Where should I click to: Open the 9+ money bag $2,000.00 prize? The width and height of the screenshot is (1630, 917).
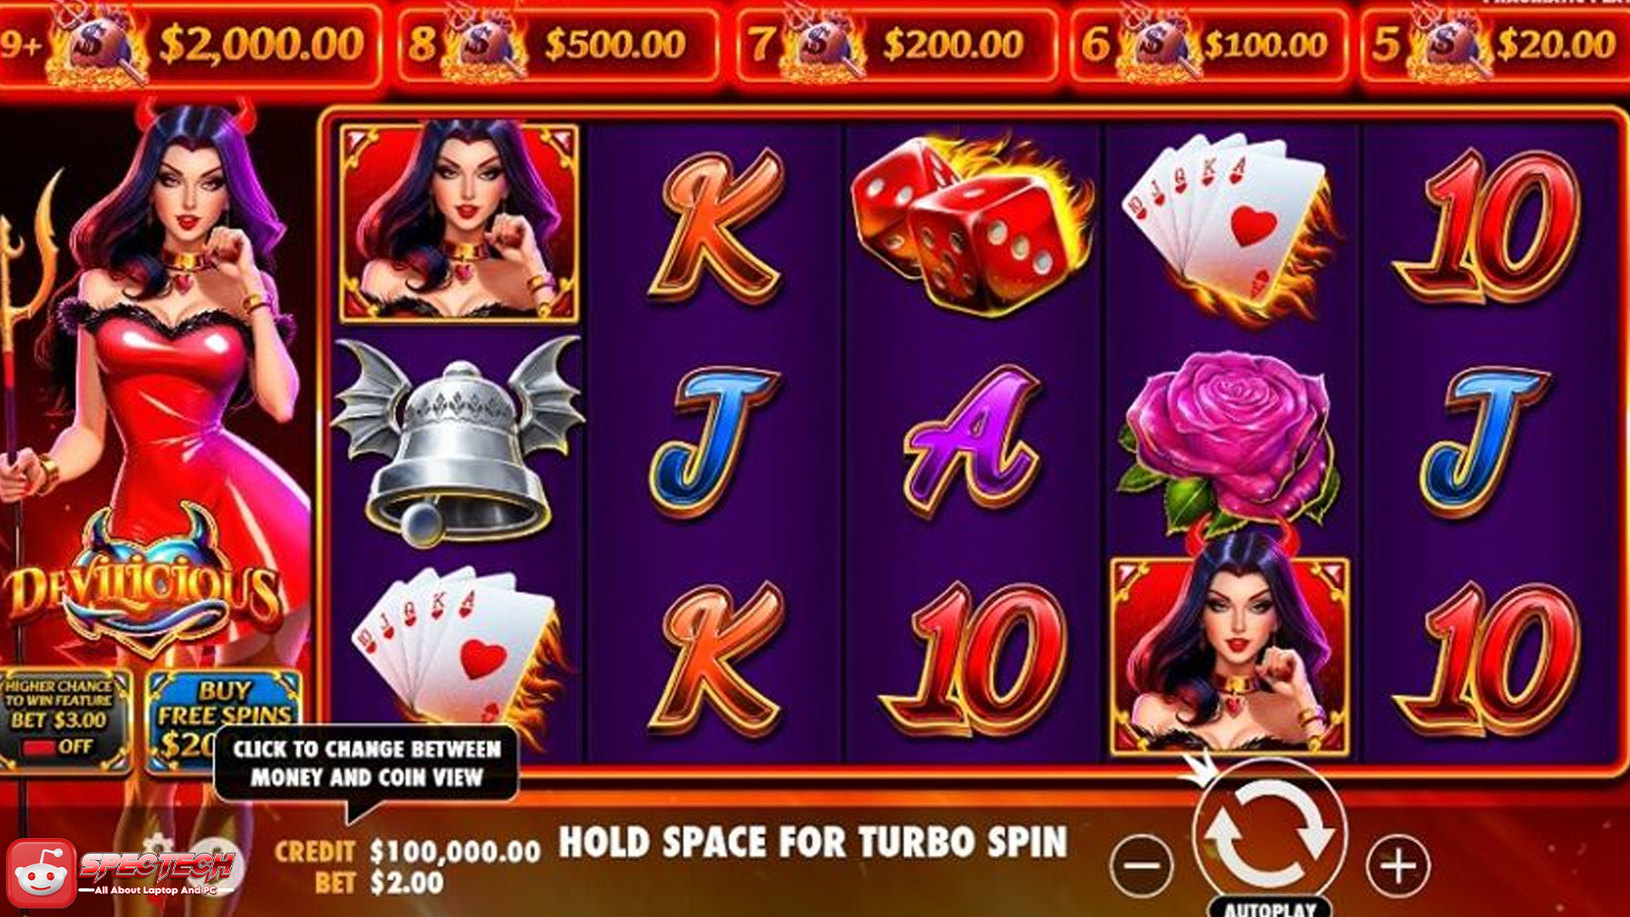tap(190, 44)
